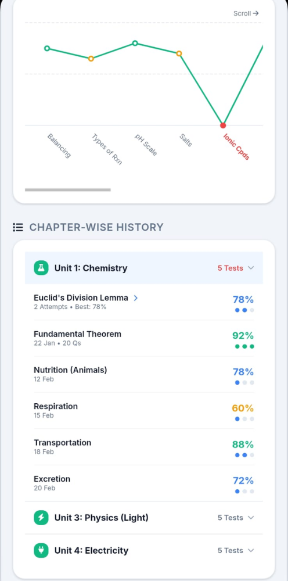Click the Salts chart data point
Screen dimensions: 288x581
click(179, 53)
